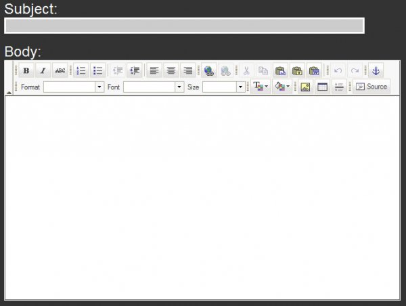
Task: Cut selection with scissors icon
Action: click(246, 70)
